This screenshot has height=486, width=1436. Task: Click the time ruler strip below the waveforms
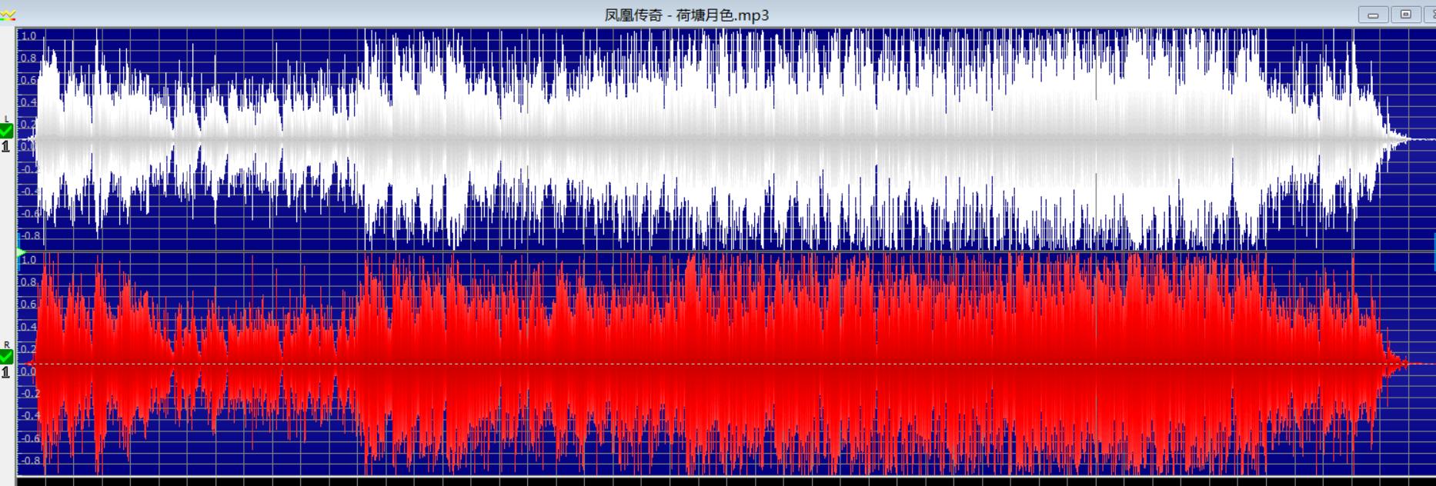726,481
